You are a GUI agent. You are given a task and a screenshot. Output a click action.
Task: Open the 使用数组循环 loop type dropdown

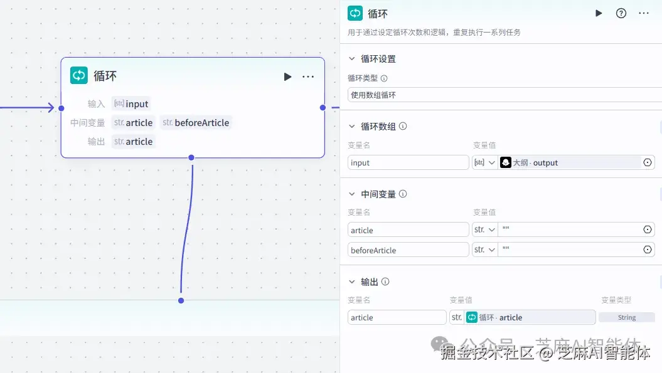point(502,95)
